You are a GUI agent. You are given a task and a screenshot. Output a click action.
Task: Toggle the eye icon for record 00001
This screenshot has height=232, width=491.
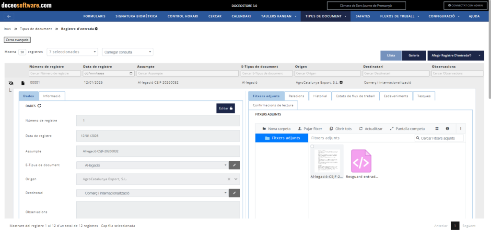pos(11,83)
